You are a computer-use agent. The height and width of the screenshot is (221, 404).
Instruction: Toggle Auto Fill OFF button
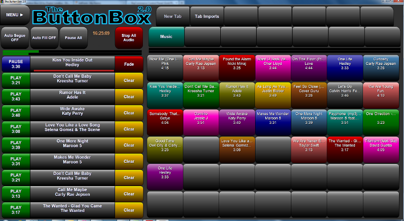click(x=44, y=37)
